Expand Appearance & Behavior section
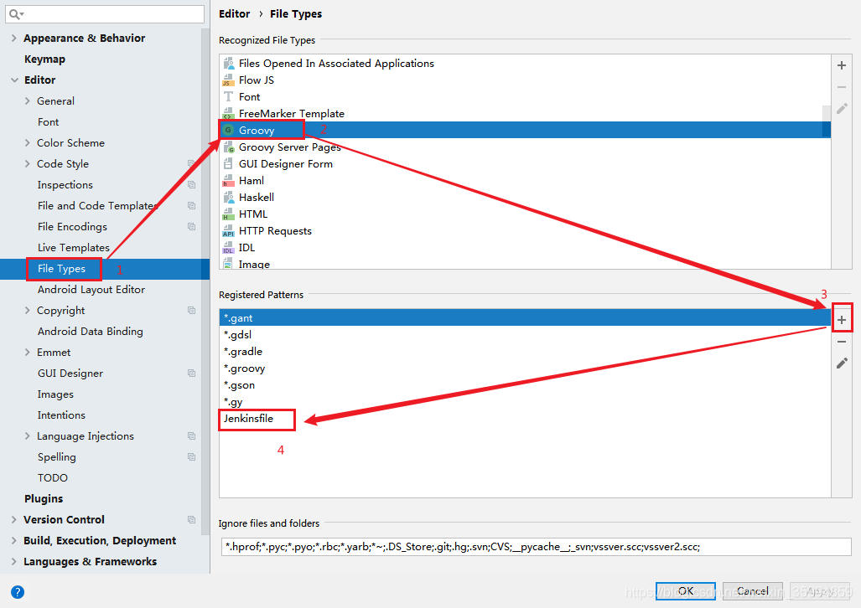 pyautogui.click(x=14, y=38)
